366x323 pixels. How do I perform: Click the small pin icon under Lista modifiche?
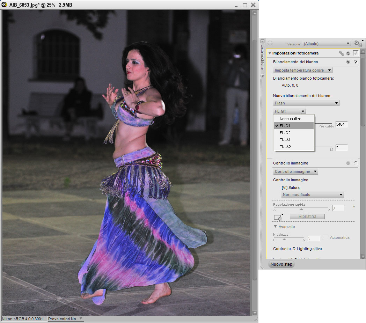pyautogui.click(x=263, y=76)
